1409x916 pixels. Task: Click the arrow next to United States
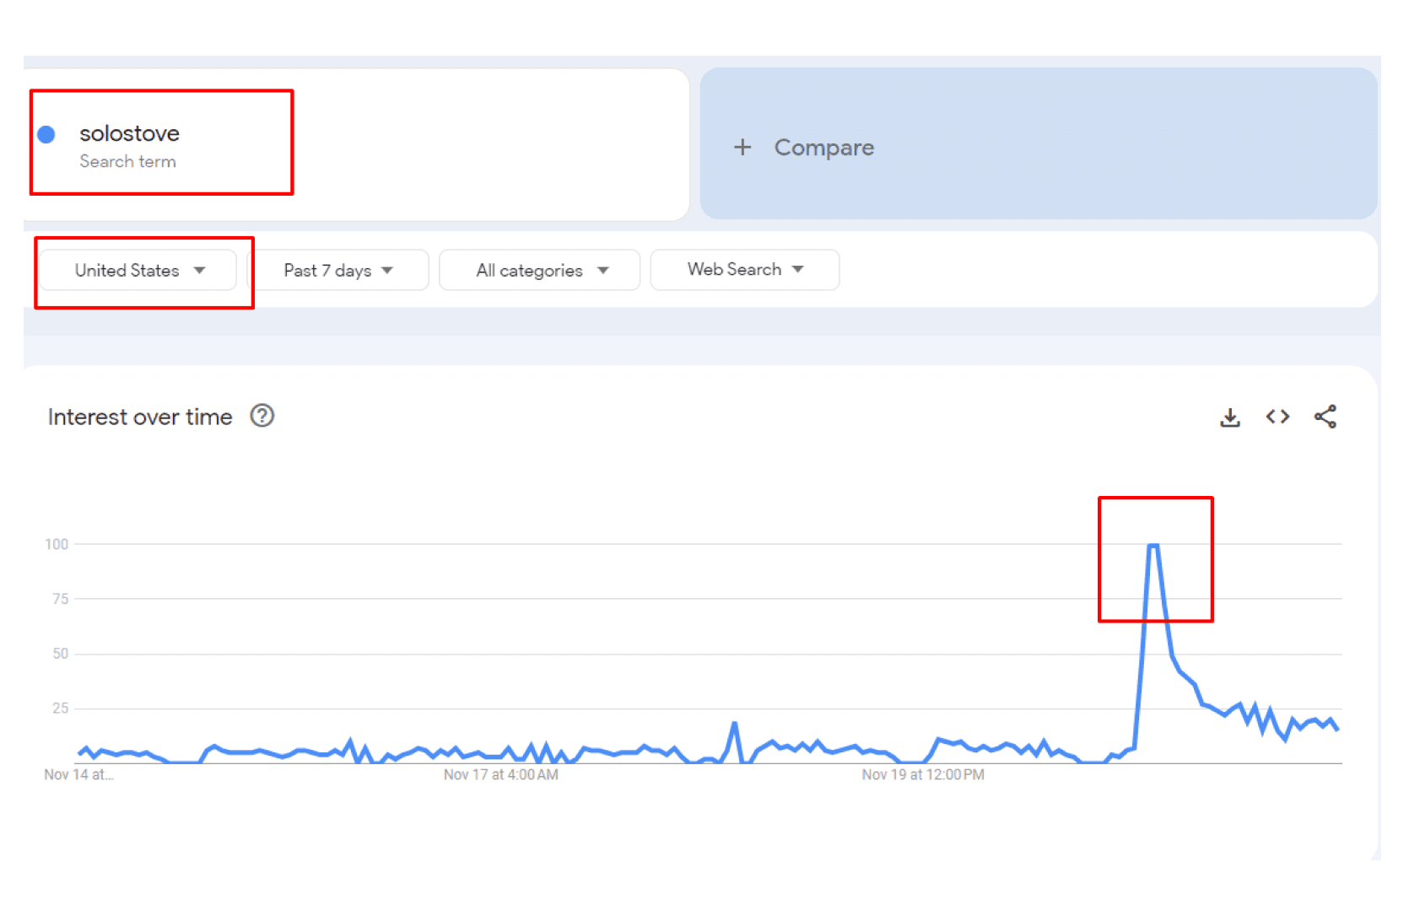(x=200, y=271)
